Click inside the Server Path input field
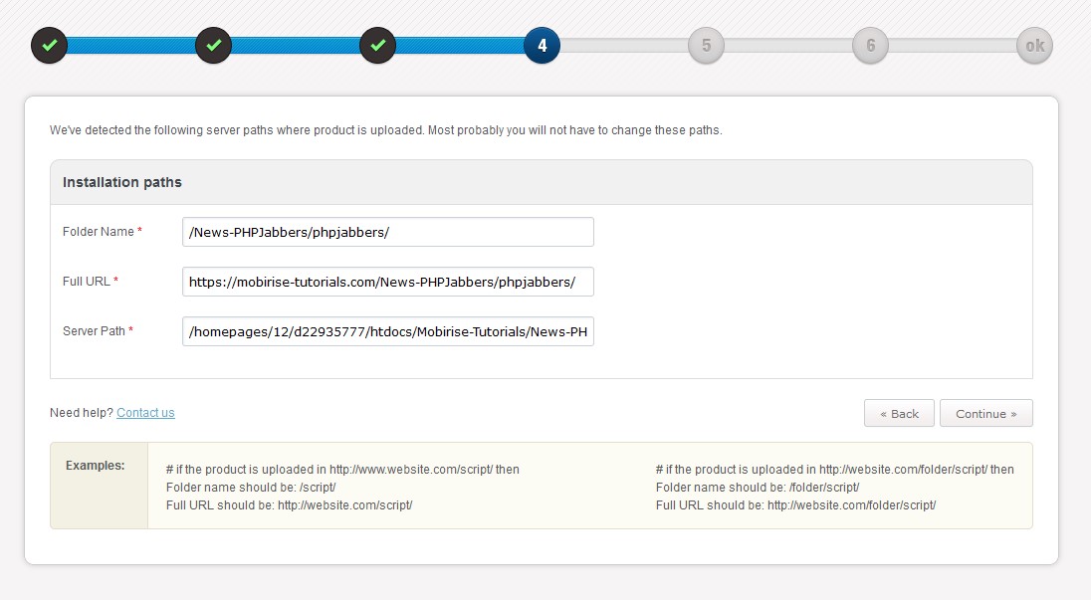This screenshot has height=600, width=1091. point(386,331)
